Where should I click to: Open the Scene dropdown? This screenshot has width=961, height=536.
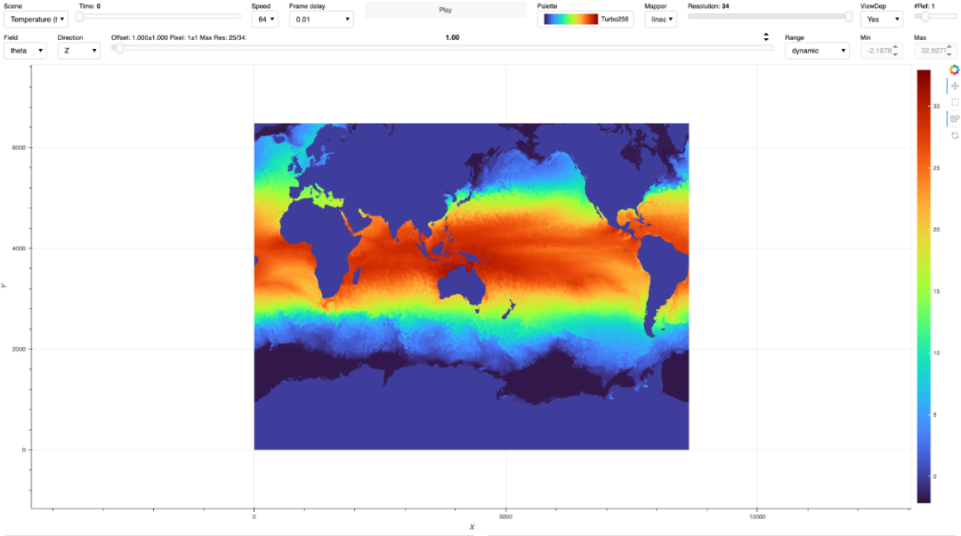click(36, 19)
